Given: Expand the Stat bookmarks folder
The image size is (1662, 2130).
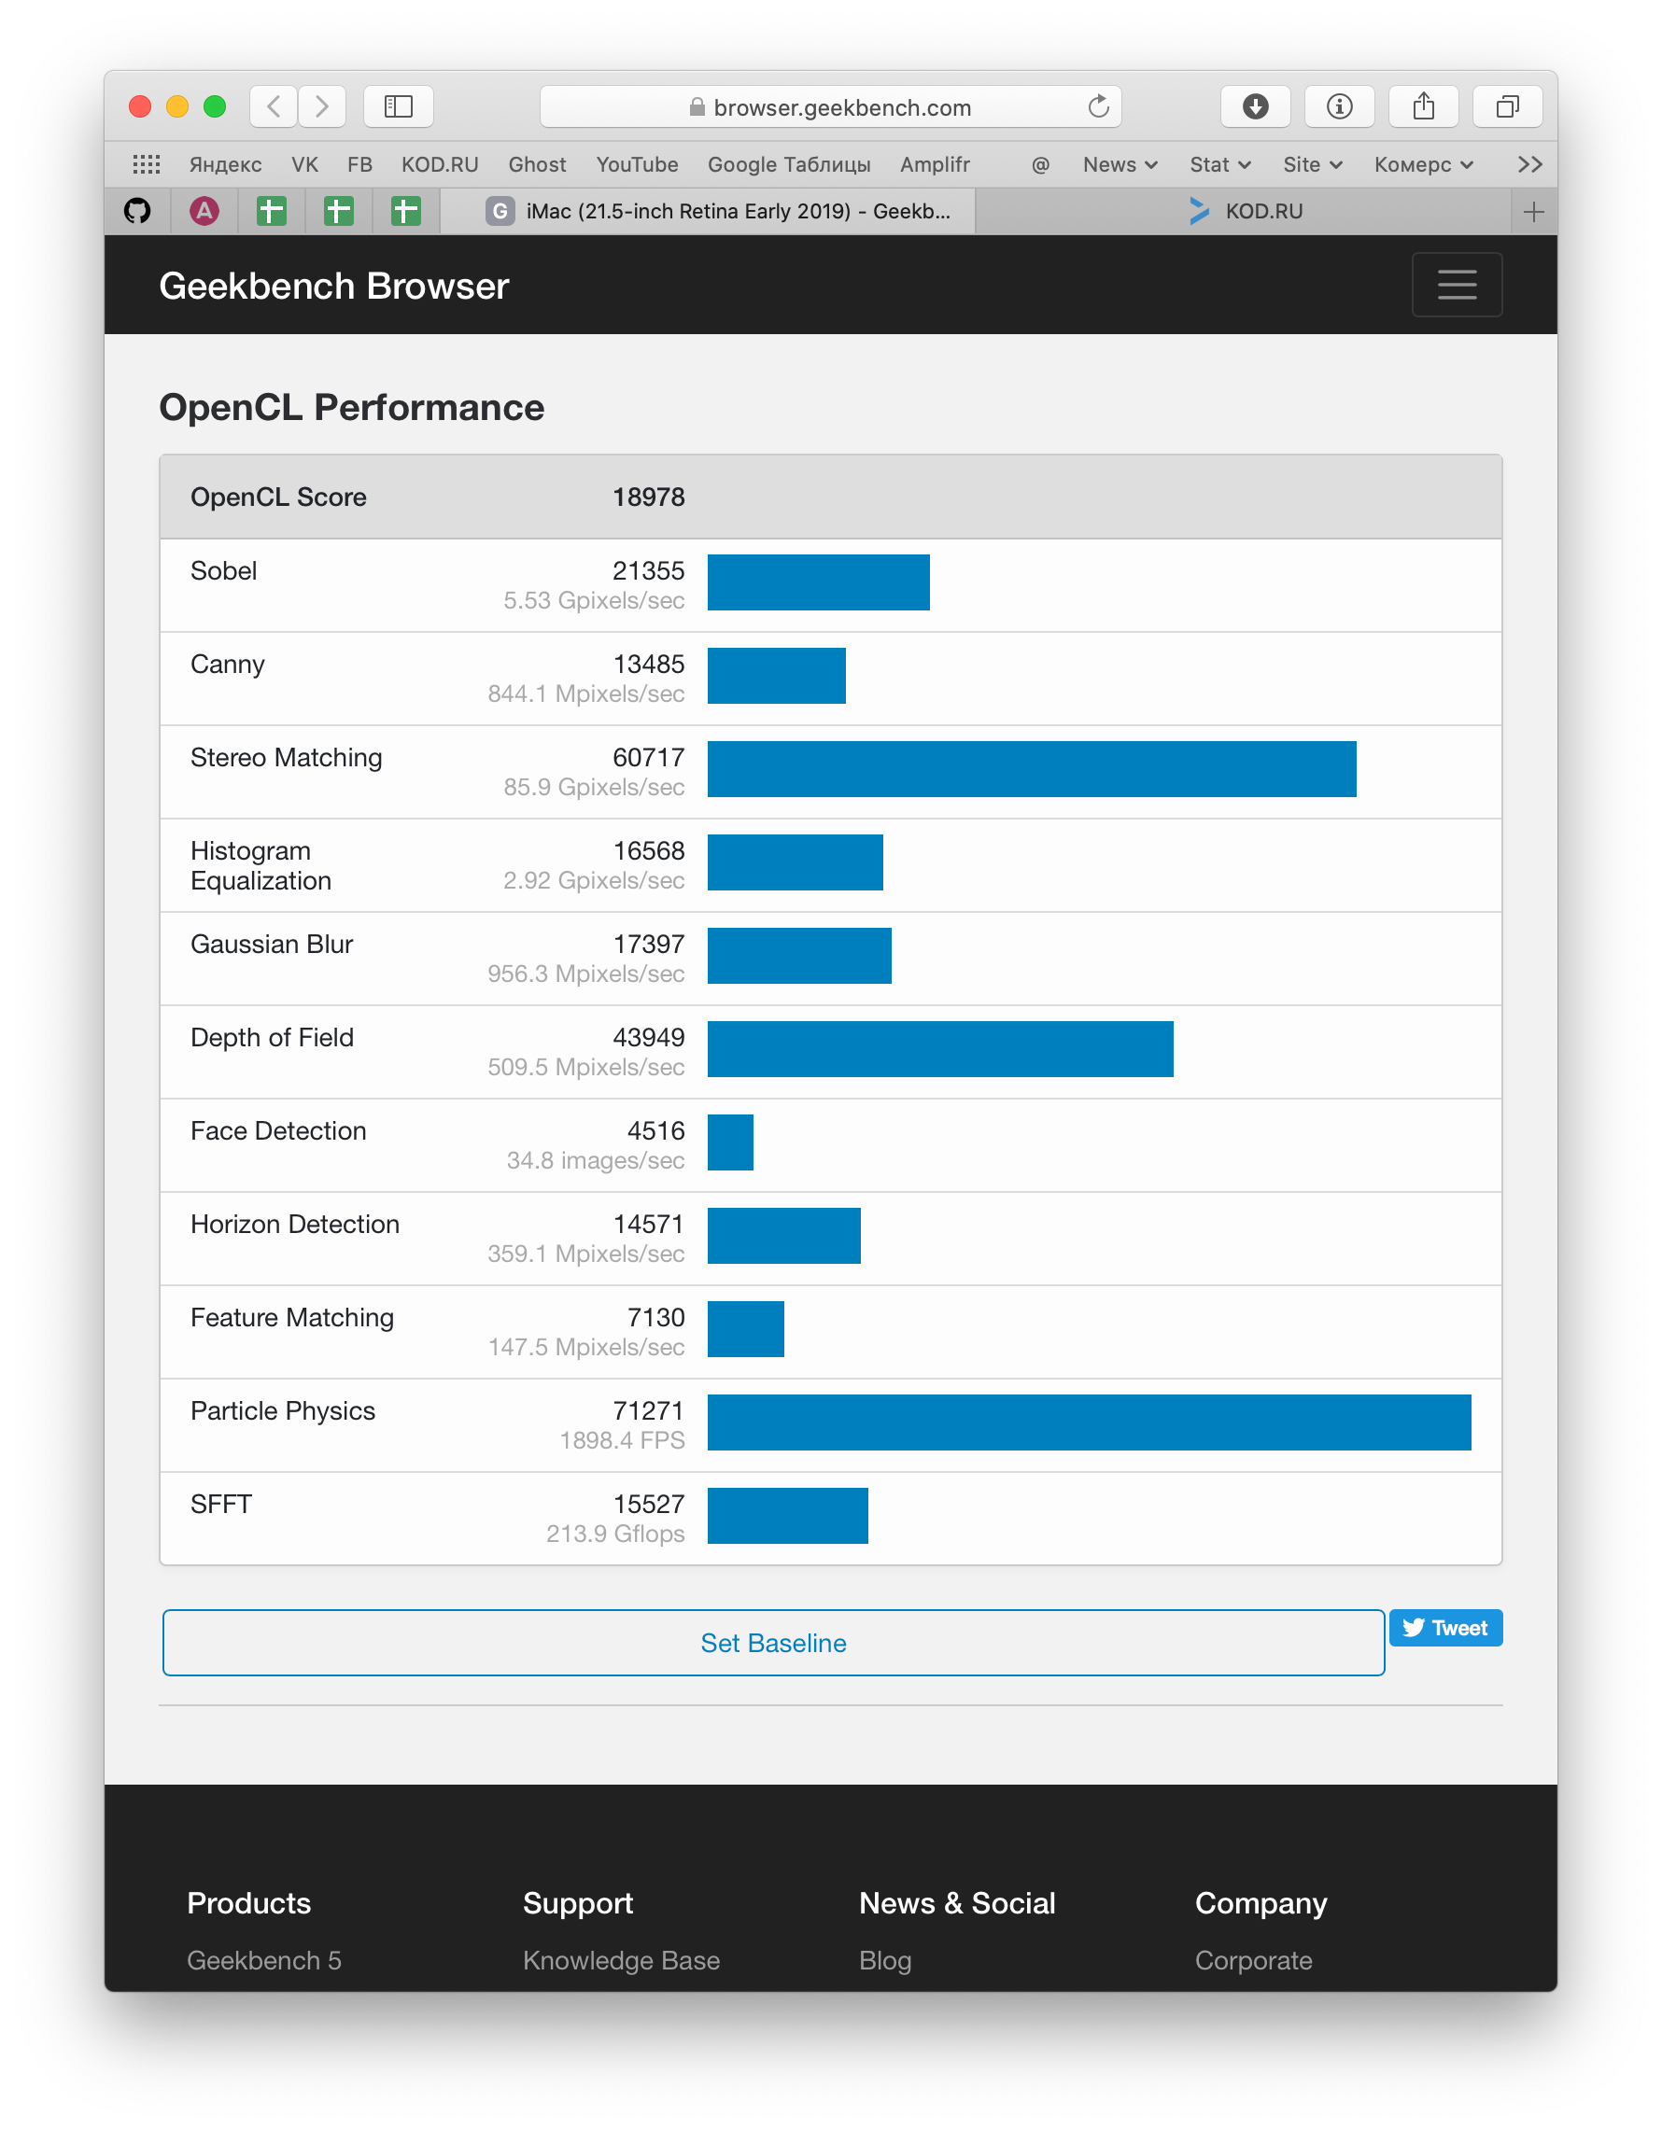Looking at the screenshot, I should (x=1219, y=165).
